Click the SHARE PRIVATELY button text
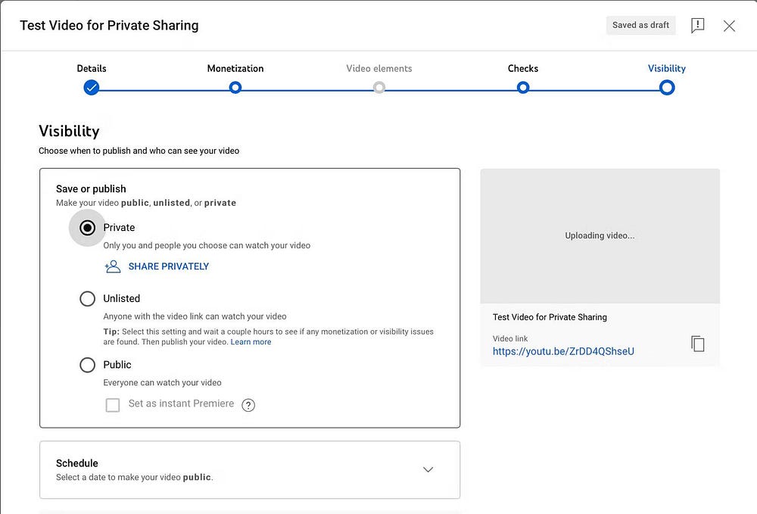757x514 pixels. coord(169,266)
